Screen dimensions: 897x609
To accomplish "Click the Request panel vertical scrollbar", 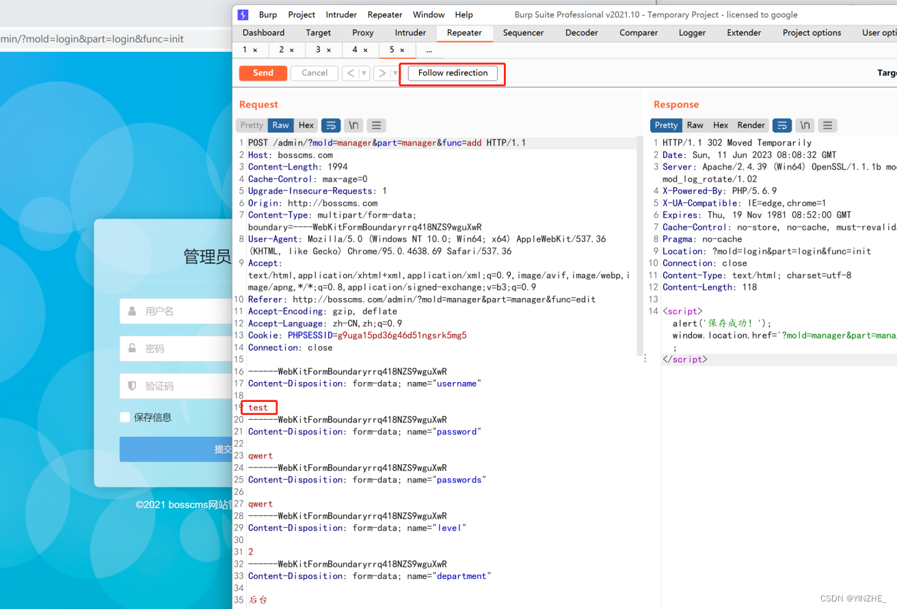I will point(641,246).
